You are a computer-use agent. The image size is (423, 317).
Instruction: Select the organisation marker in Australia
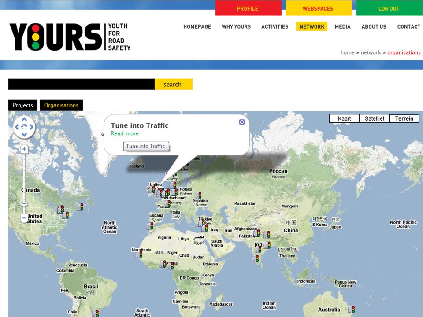coord(352,309)
